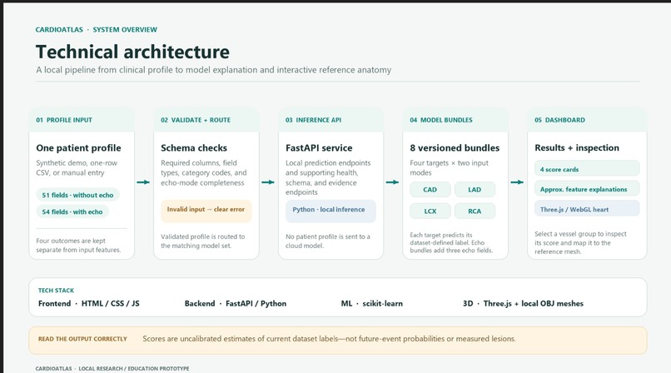Click 'Validated profile is routed' note
Viewport: 671px width, 373px height.
click(x=203, y=241)
